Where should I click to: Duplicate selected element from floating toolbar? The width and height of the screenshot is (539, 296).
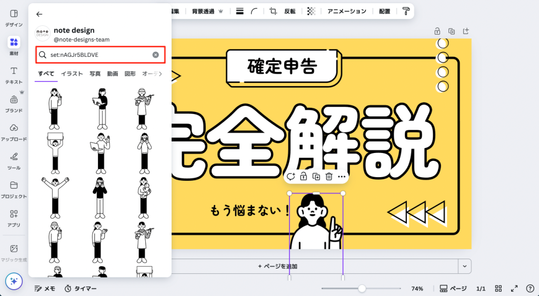coord(316,177)
